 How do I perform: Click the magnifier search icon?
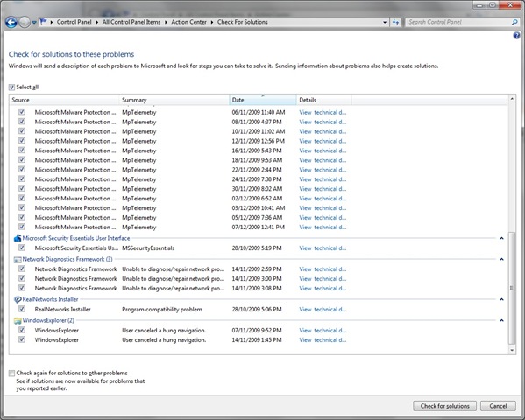pos(514,22)
